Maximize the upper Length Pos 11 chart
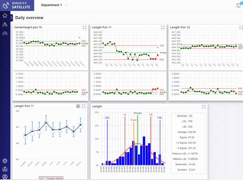This screenshot has height=181, width=243. [163, 27]
